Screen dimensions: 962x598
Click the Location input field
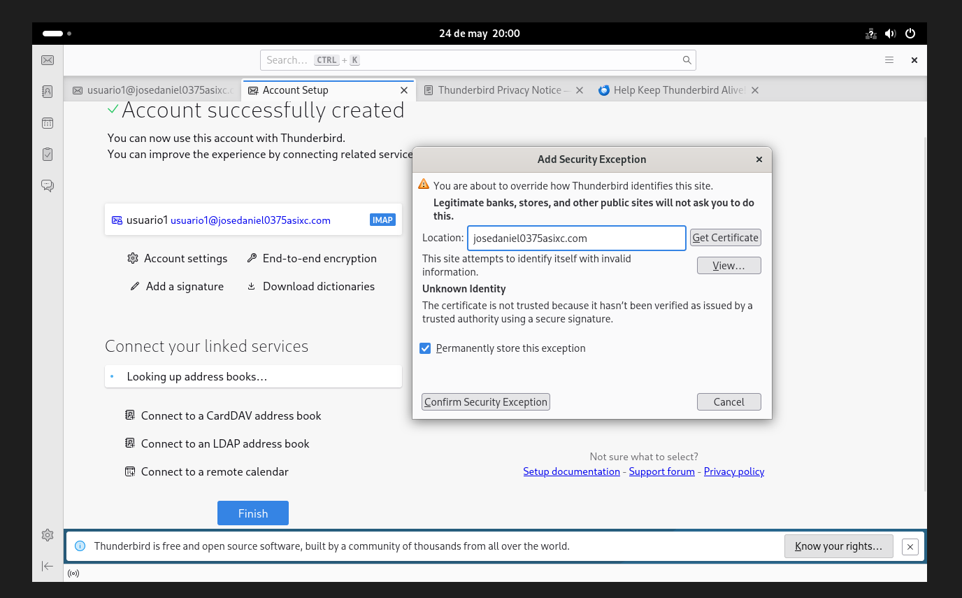click(577, 238)
